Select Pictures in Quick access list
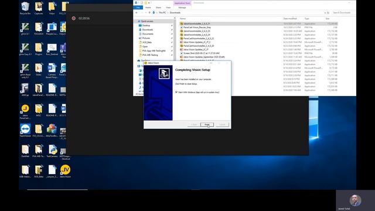The image size is (375, 211). [146, 38]
